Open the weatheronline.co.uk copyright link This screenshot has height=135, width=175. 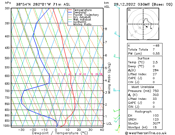coord(146,133)
